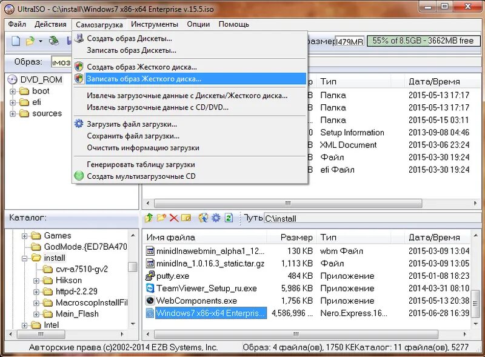Image resolution: width=485 pixels, height=357 pixels.
Task: Click the WebComponents.exe file icon
Action: coord(150,301)
